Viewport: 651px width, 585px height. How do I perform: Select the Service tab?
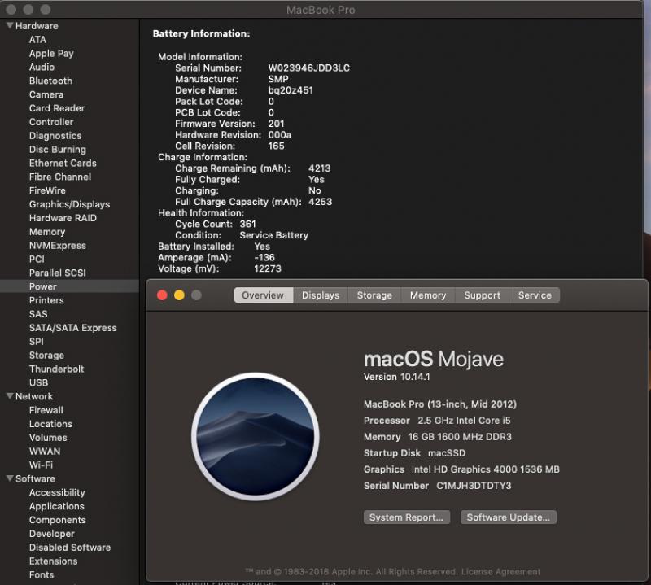tap(535, 295)
